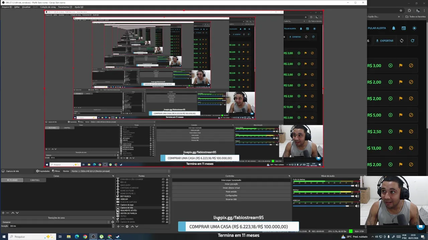428x240 pixels.
Task: Adjust Duração stepper arrows for transition
Action: click(x=113, y=226)
